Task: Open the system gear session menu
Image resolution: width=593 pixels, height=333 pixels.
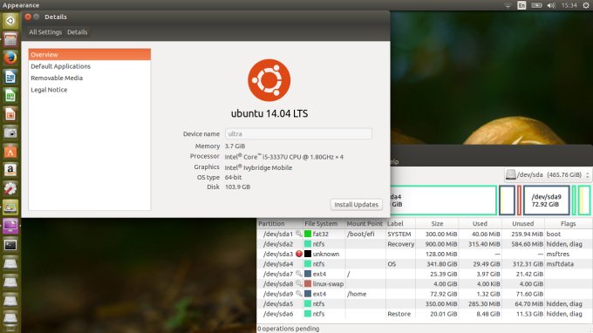Action: (x=586, y=5)
